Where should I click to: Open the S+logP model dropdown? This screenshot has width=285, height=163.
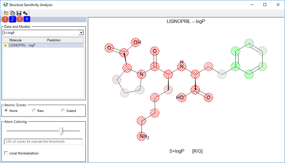click(81, 33)
